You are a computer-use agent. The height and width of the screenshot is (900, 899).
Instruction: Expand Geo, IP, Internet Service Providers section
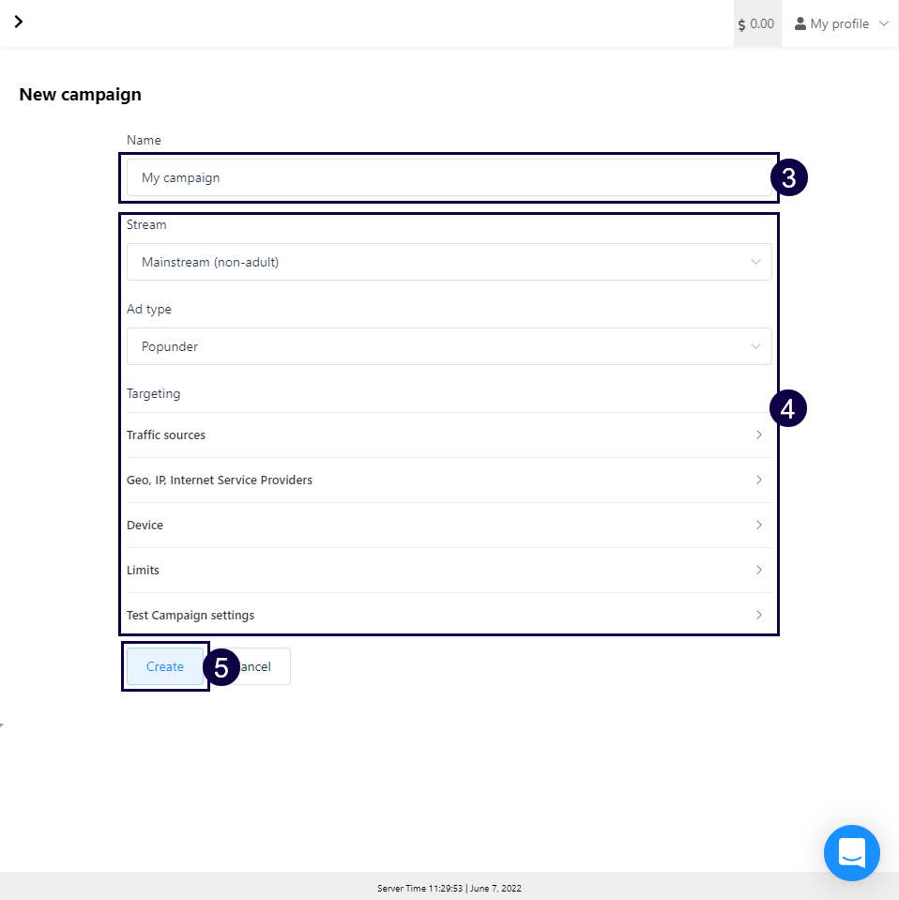click(x=220, y=480)
